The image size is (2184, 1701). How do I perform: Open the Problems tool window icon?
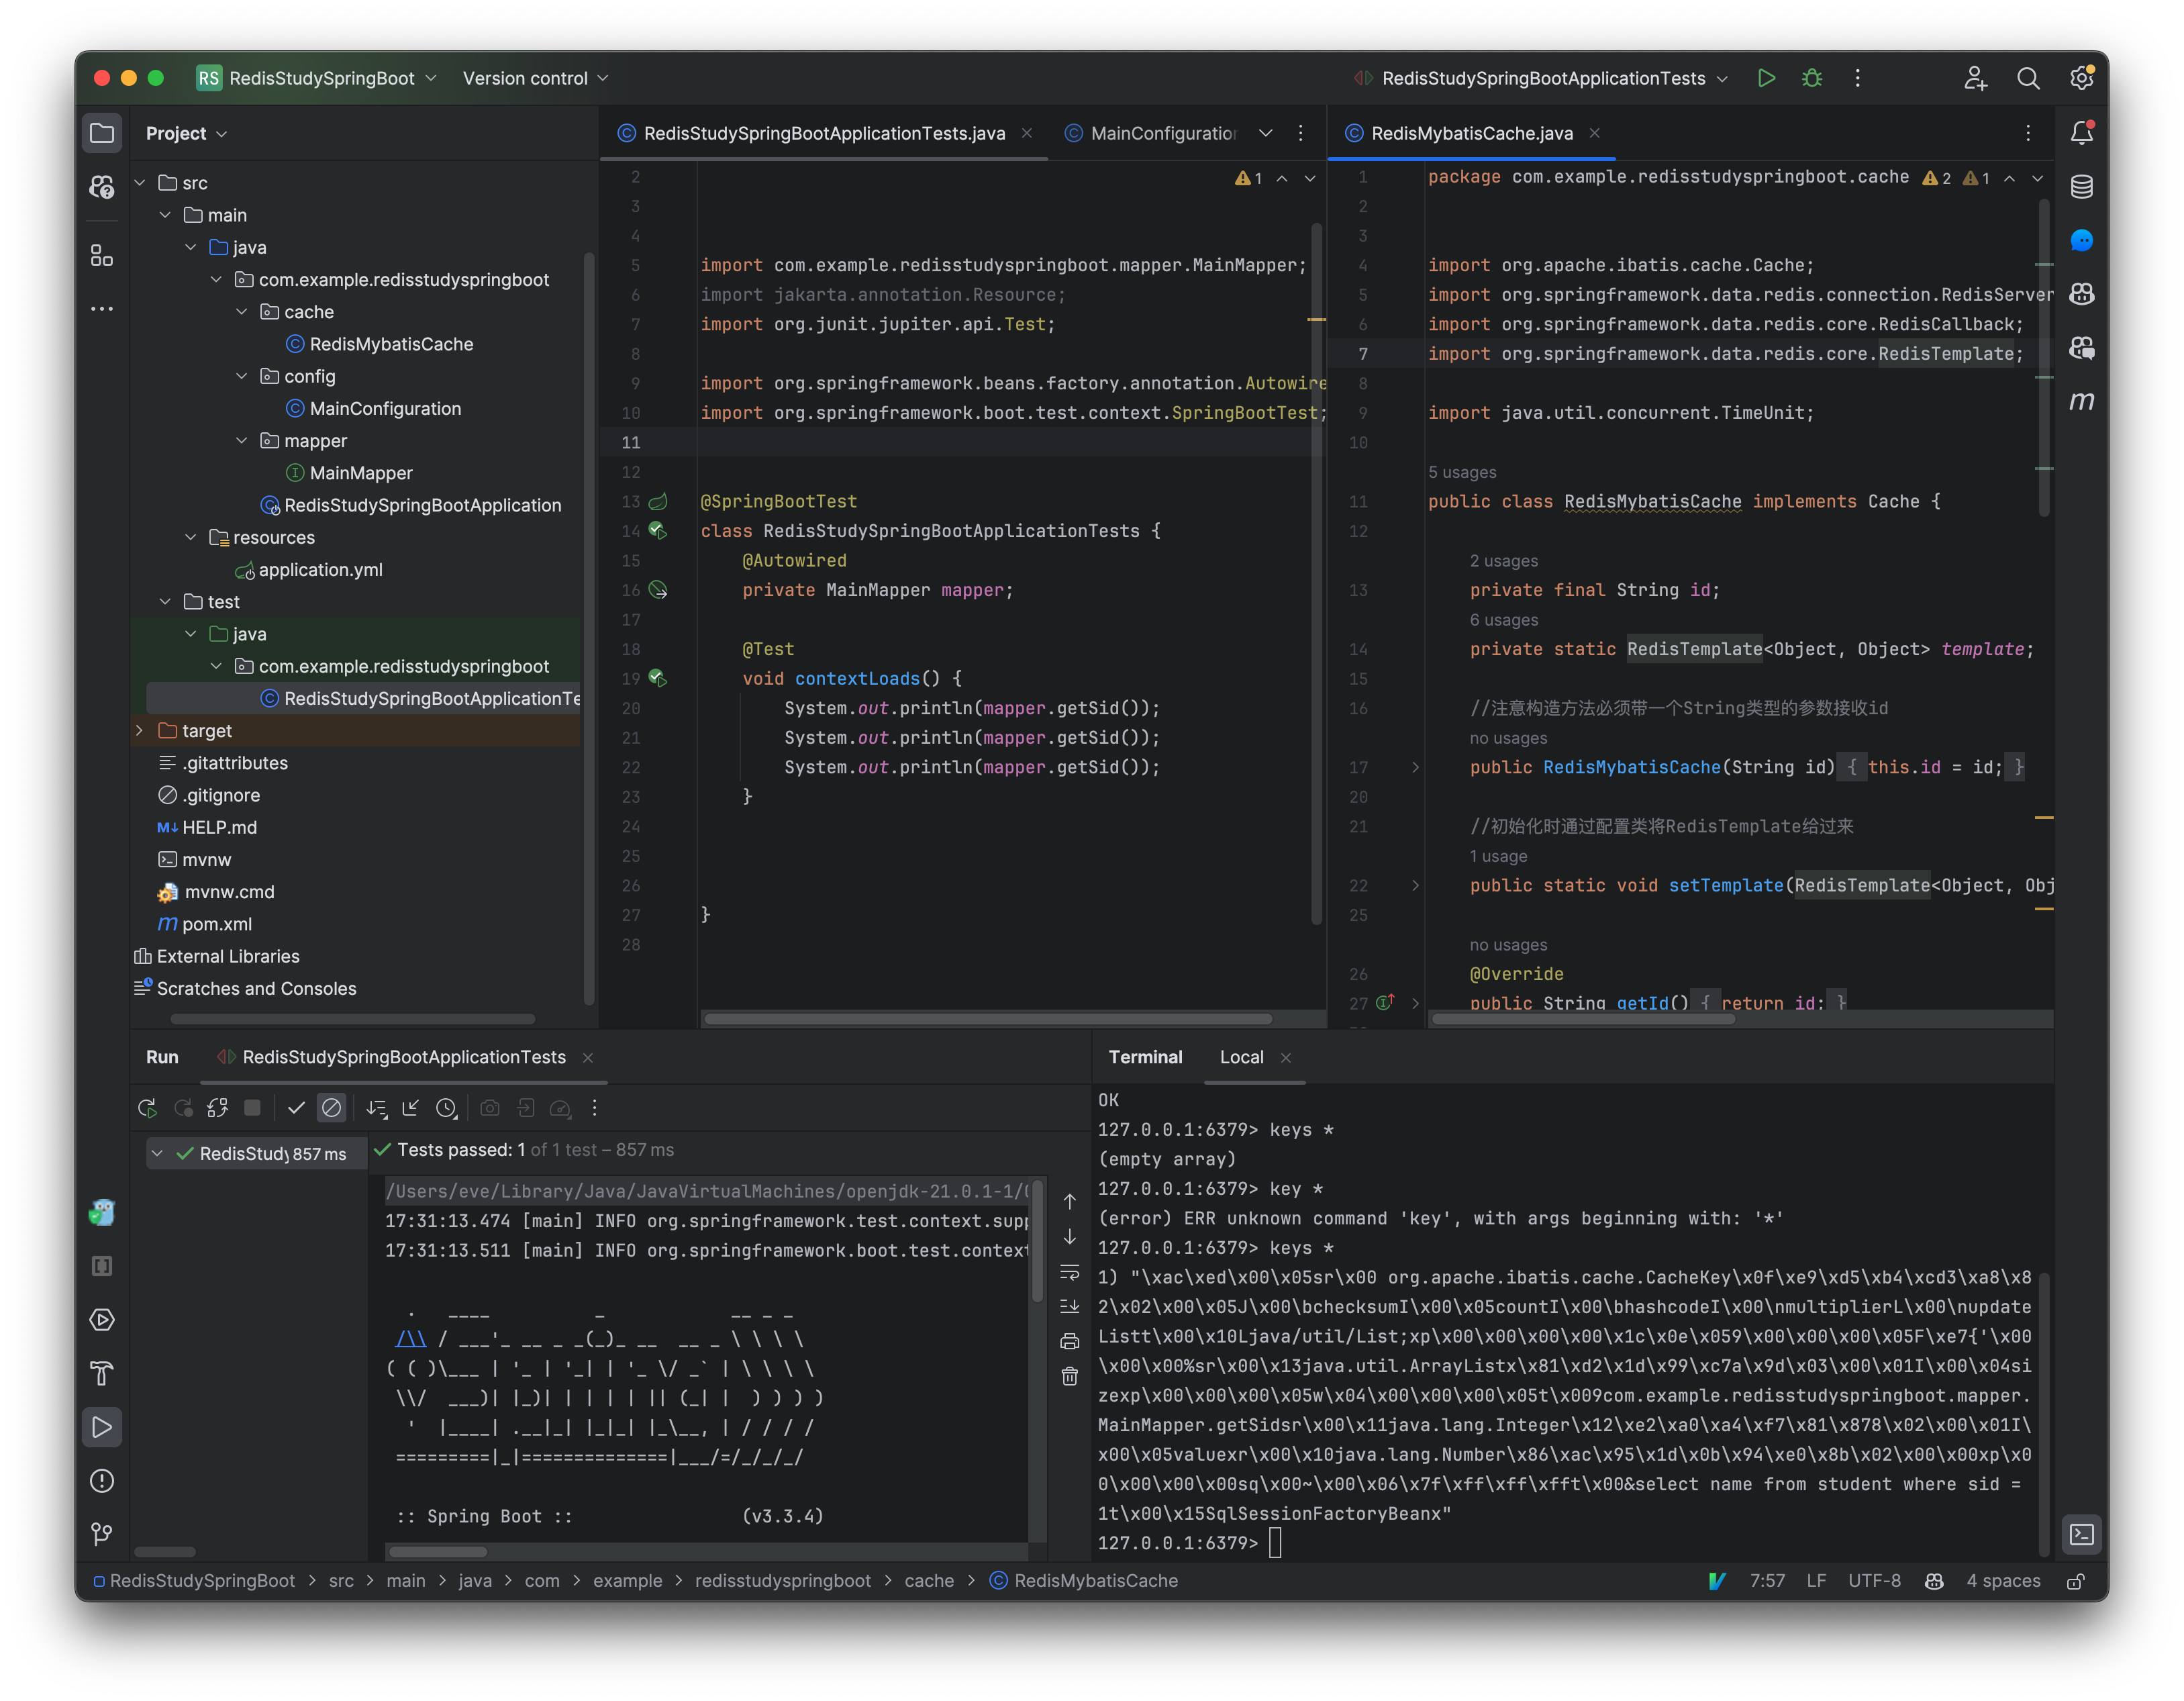102,1481
